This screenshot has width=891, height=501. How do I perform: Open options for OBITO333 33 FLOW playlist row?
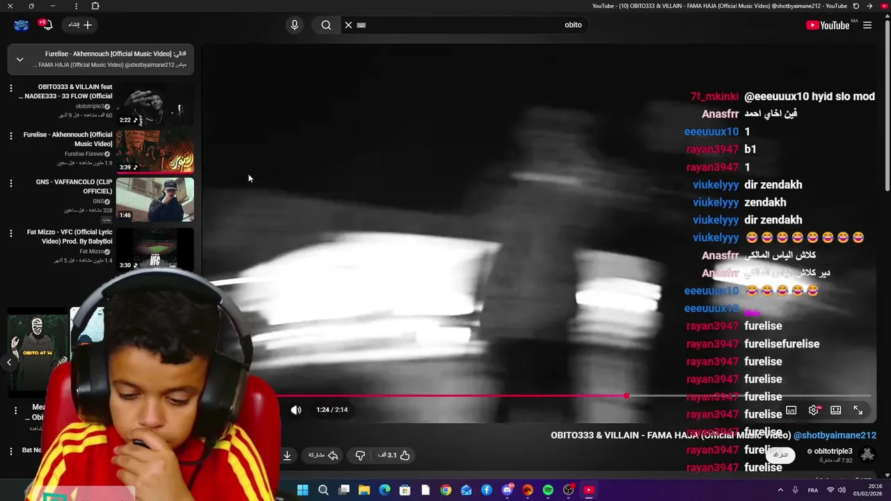10,88
